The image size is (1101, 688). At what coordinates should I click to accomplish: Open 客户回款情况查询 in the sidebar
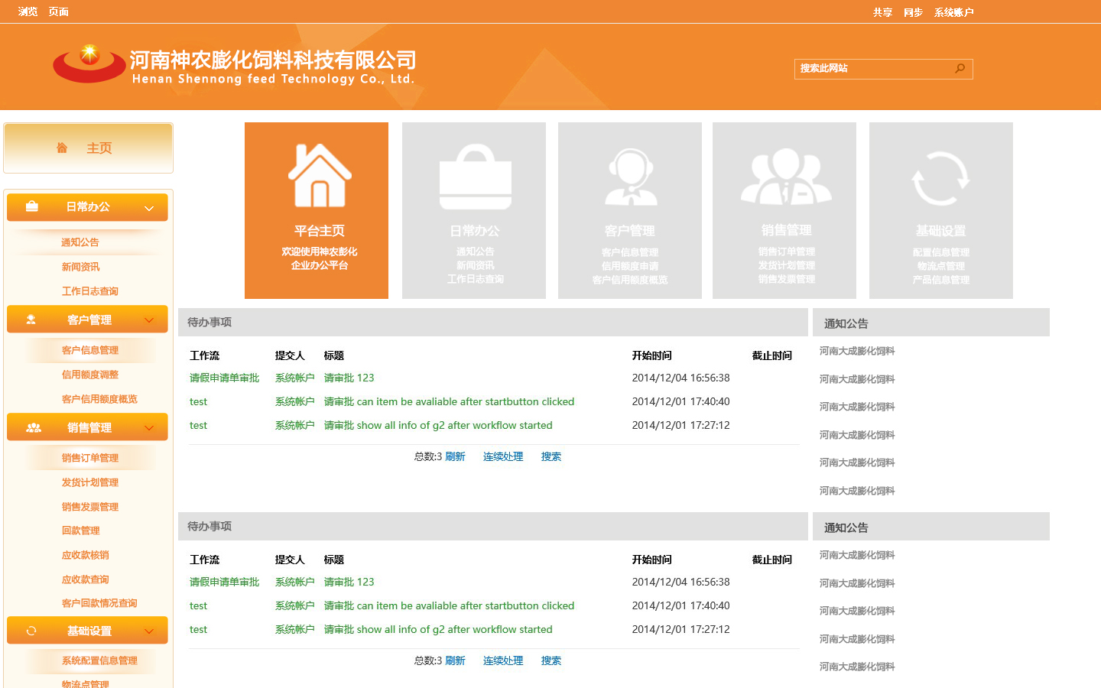pyautogui.click(x=99, y=603)
